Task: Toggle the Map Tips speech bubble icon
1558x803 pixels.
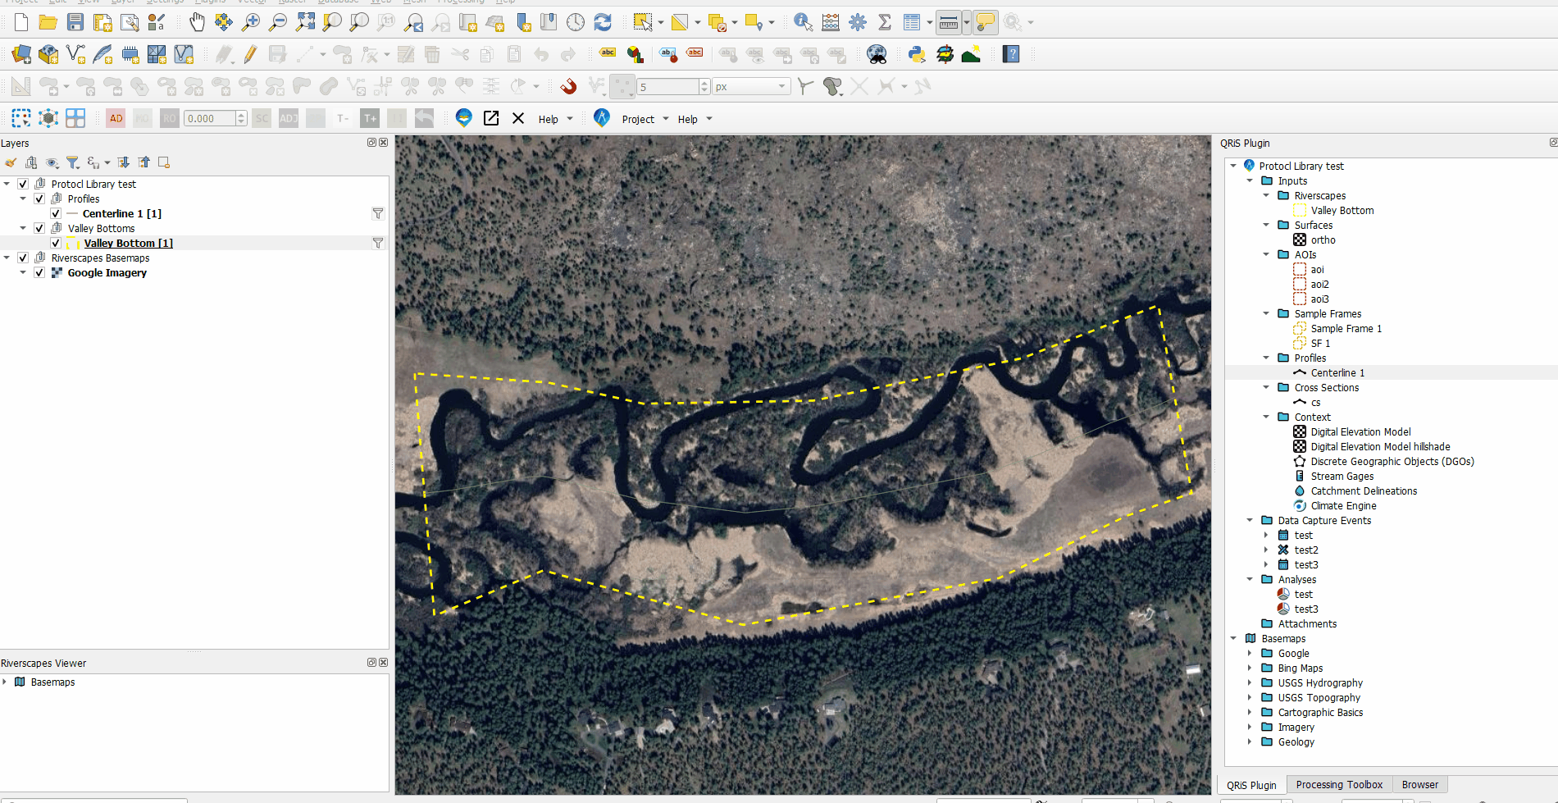Action: (x=986, y=23)
